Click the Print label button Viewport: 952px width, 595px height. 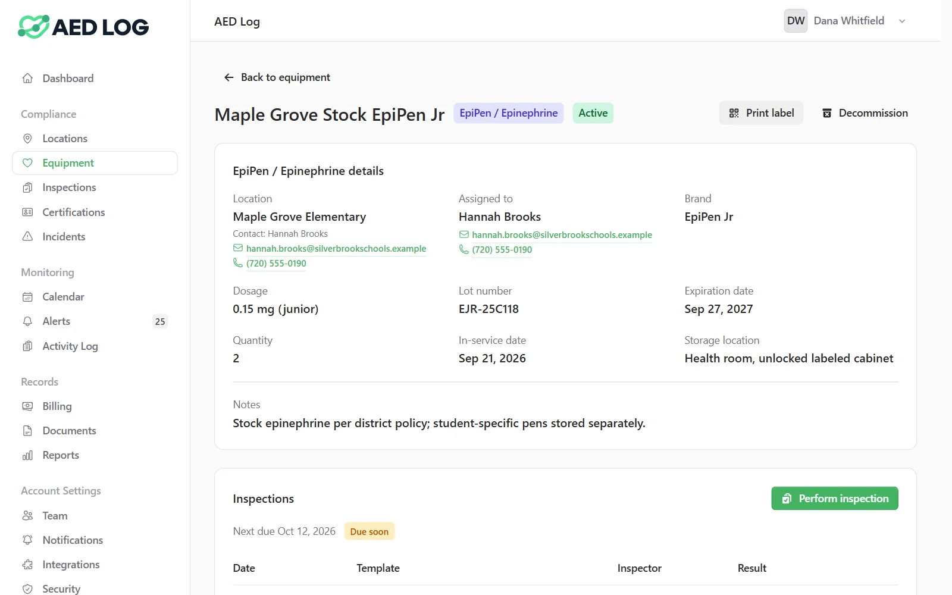761,113
